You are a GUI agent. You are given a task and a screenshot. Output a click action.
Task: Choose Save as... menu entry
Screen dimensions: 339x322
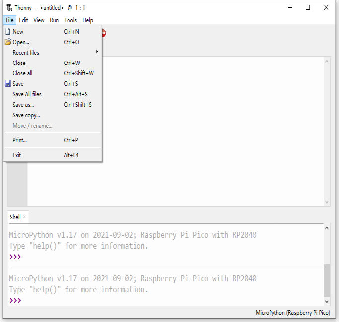click(x=53, y=105)
